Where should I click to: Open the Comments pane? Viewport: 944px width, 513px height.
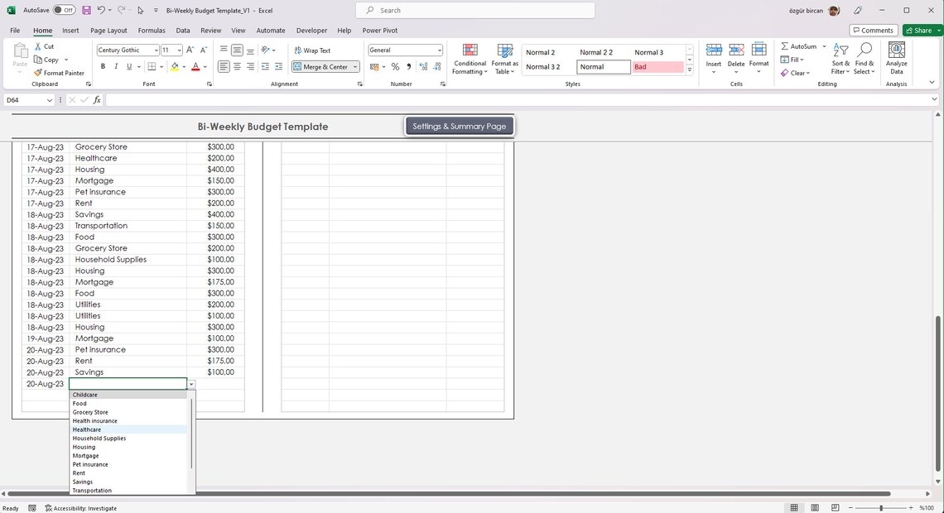873,30
